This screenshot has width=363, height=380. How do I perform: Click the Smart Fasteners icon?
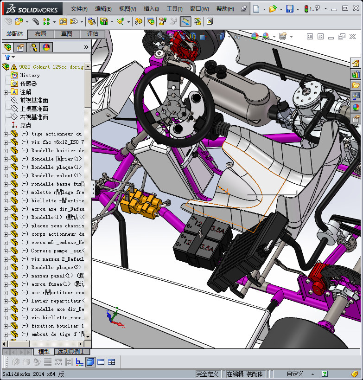pyautogui.click(x=63, y=21)
